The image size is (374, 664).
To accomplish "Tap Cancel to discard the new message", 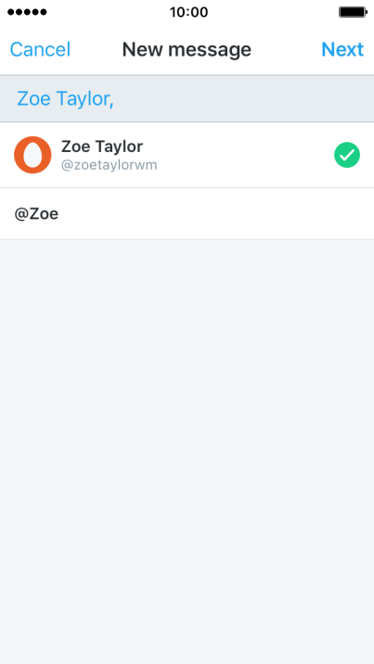I will (x=40, y=49).
